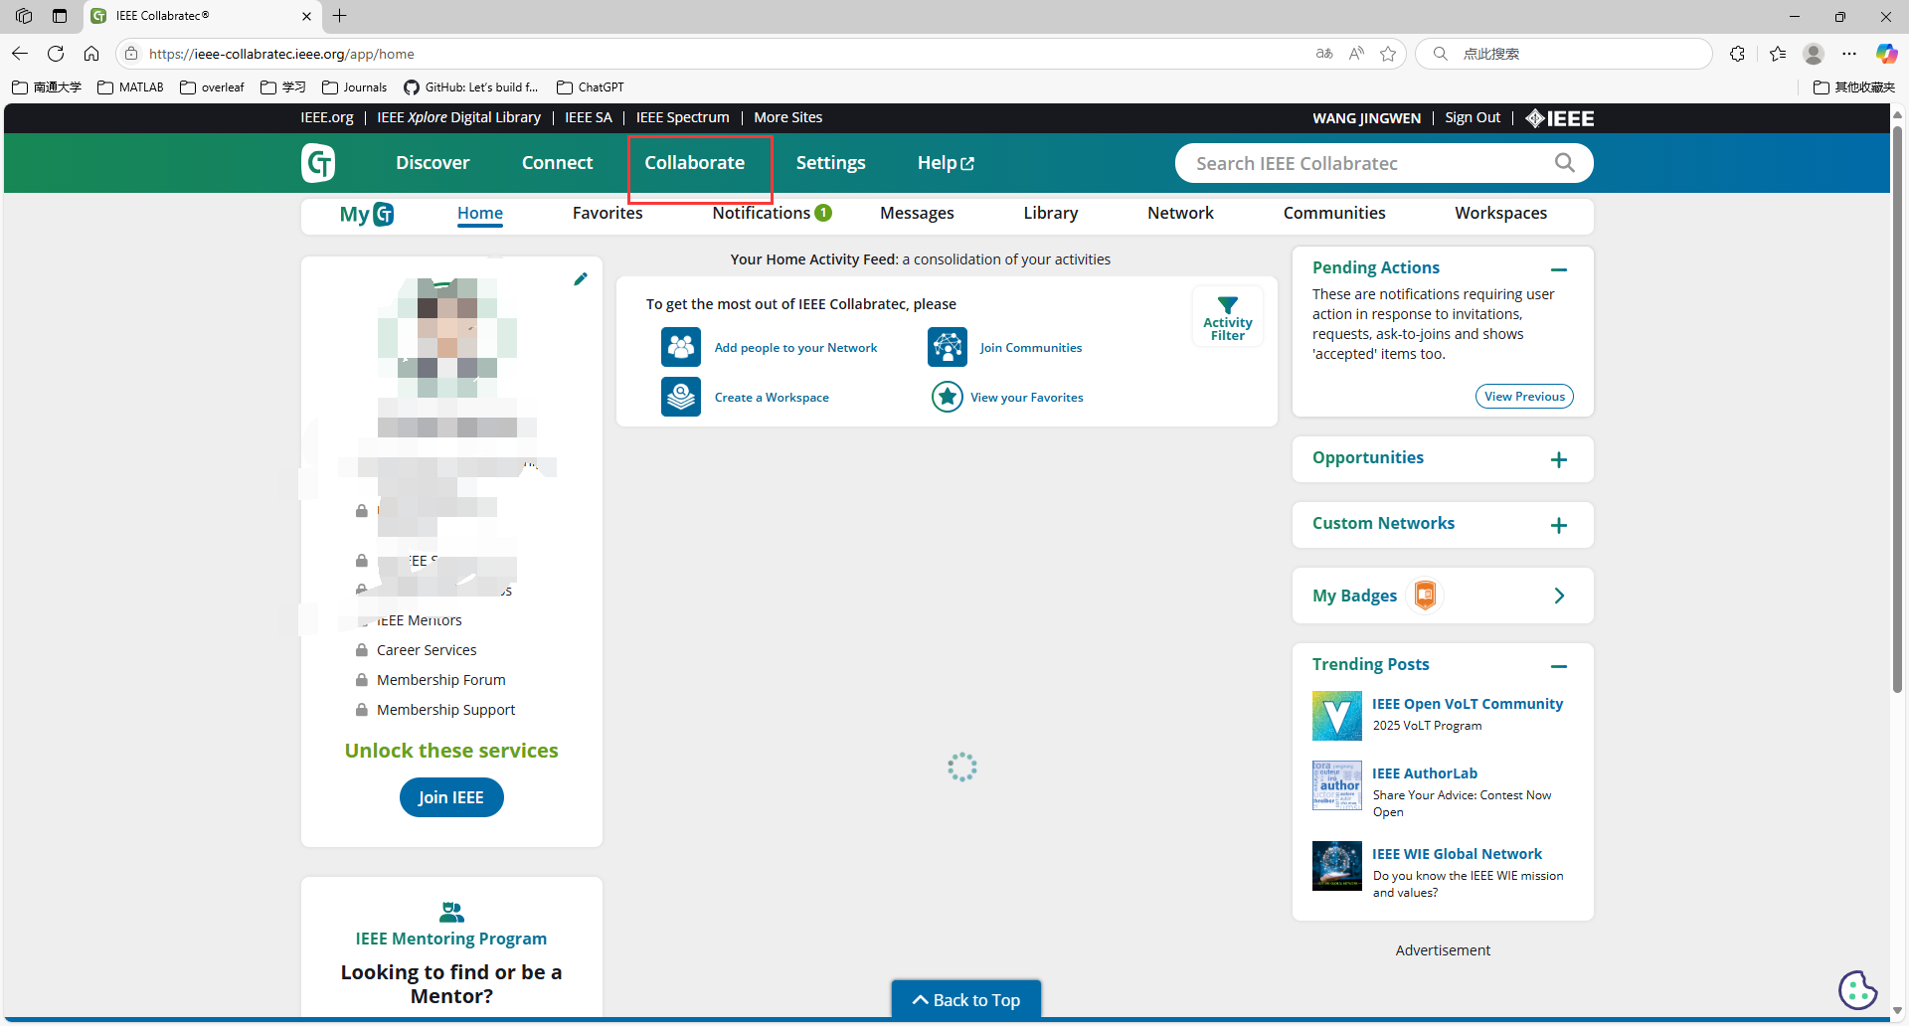Collapse the Pending Actions panel
The height and width of the screenshot is (1026, 1909).
(x=1559, y=269)
